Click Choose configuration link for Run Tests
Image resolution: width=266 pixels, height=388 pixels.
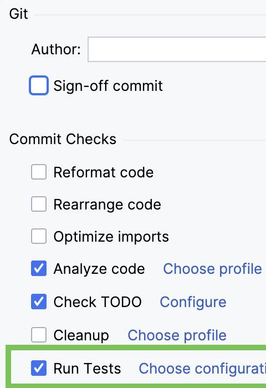202,369
